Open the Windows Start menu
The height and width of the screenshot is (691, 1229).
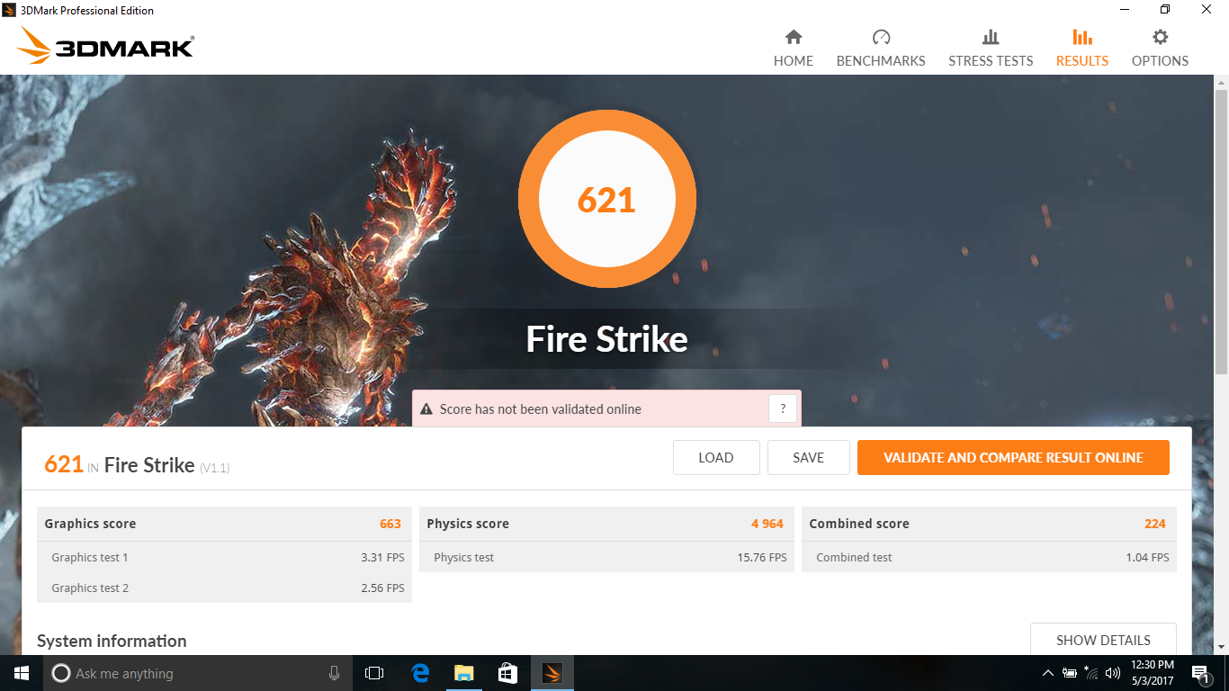(22, 673)
